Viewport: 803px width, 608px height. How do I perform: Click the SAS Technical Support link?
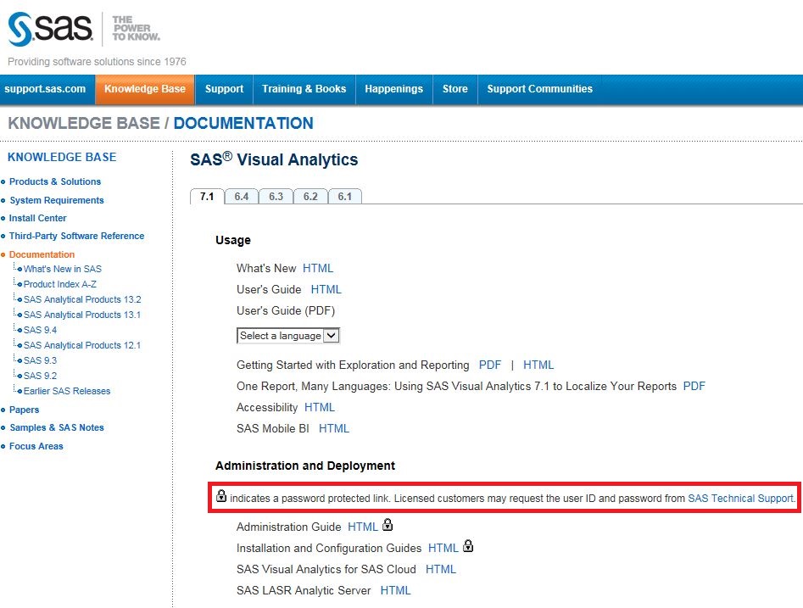point(740,499)
